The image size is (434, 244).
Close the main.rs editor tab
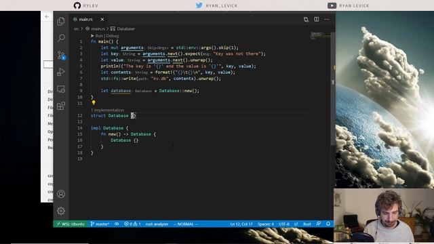(102, 20)
